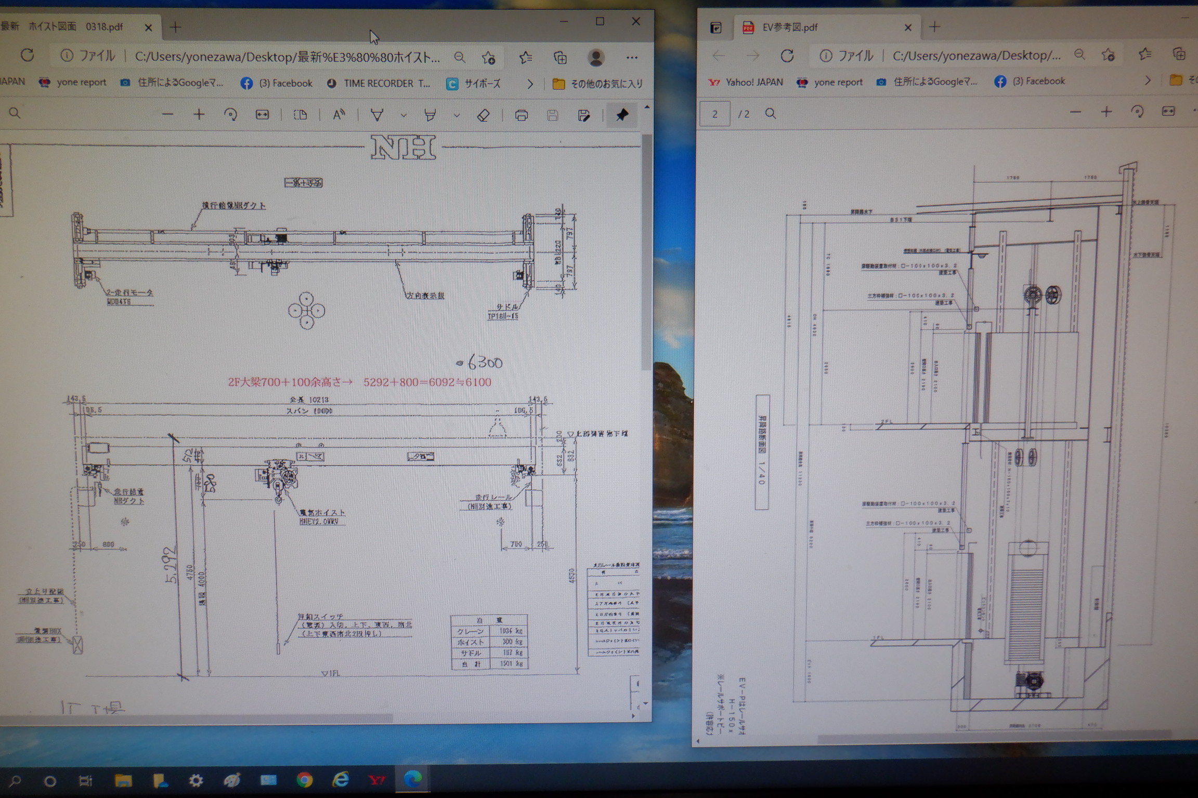The height and width of the screenshot is (798, 1198).
Task: Select the Erase tool in PDF toolbar
Action: [483, 115]
